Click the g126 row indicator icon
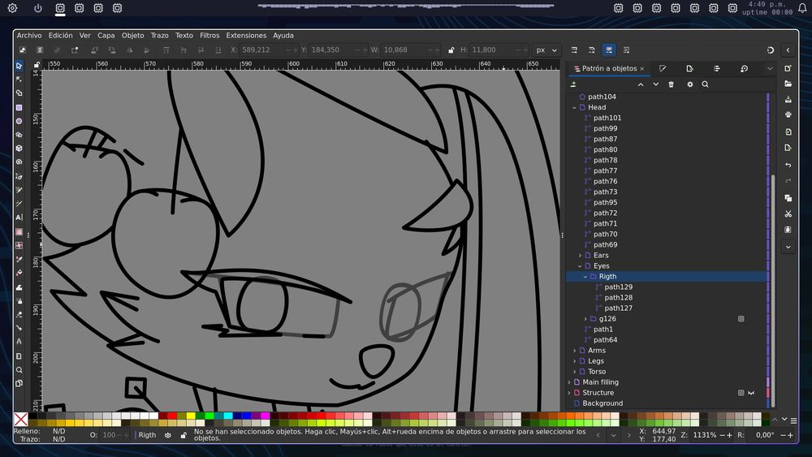This screenshot has width=812, height=457. [741, 319]
